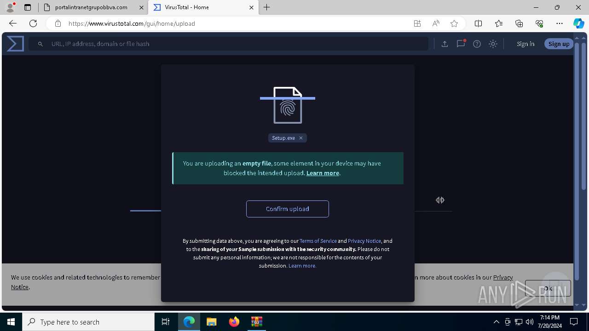This screenshot has height=331, width=589.
Task: Click the fingerprint file upload icon
Action: pyautogui.click(x=288, y=105)
